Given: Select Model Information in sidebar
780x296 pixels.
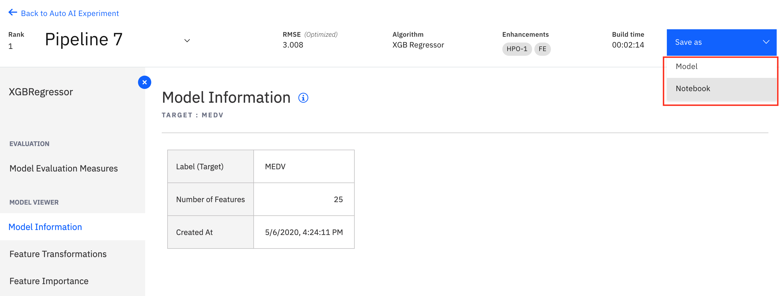Looking at the screenshot, I should tap(46, 227).
